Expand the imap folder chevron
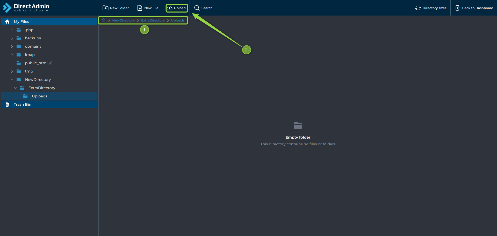Screen dimensions: 497x236 click(12, 55)
